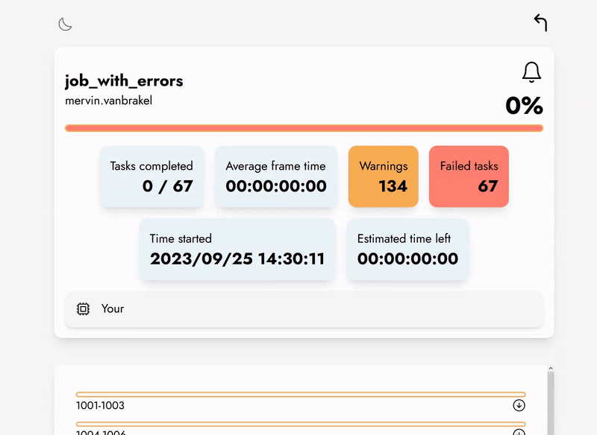Click the orange job progress bar

[304, 128]
